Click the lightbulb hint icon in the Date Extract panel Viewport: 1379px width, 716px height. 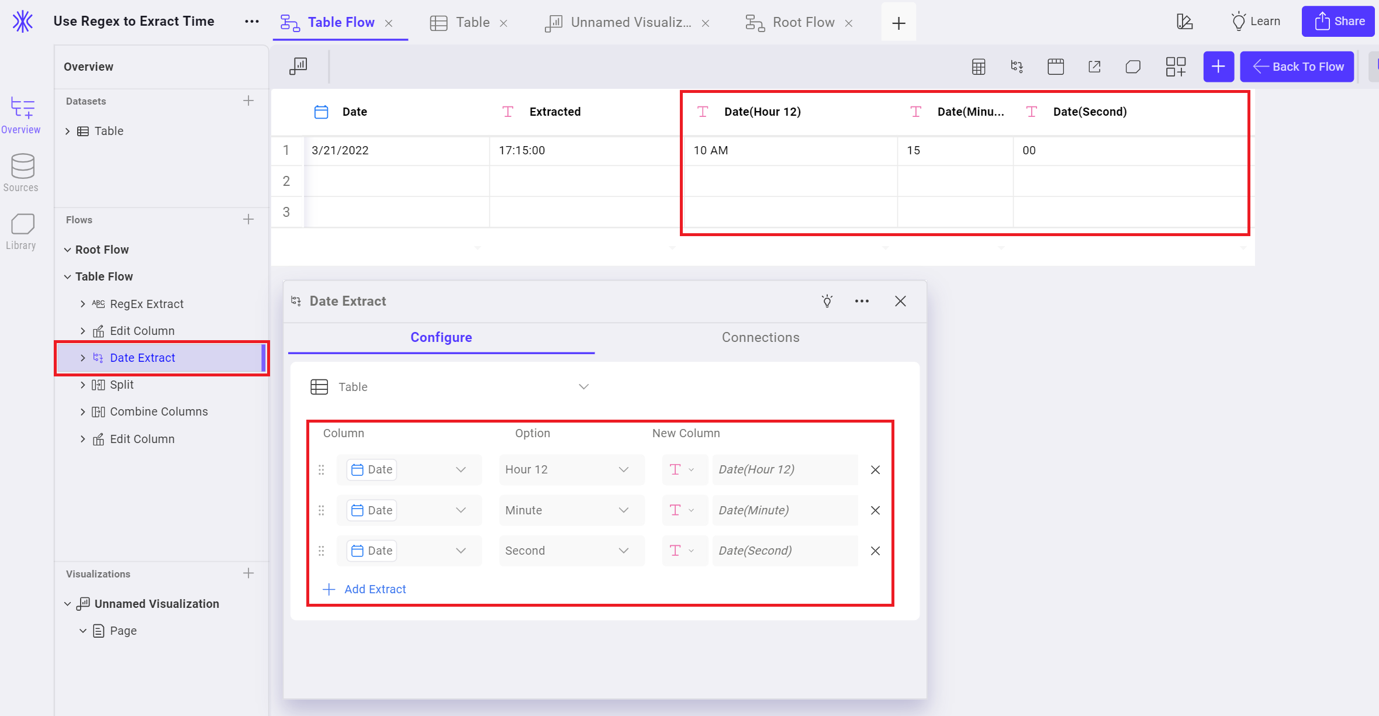click(x=827, y=301)
